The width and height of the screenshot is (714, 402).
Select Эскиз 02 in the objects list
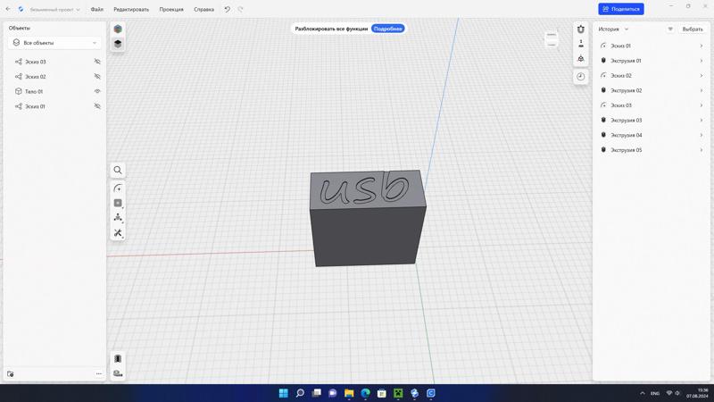tap(36, 77)
